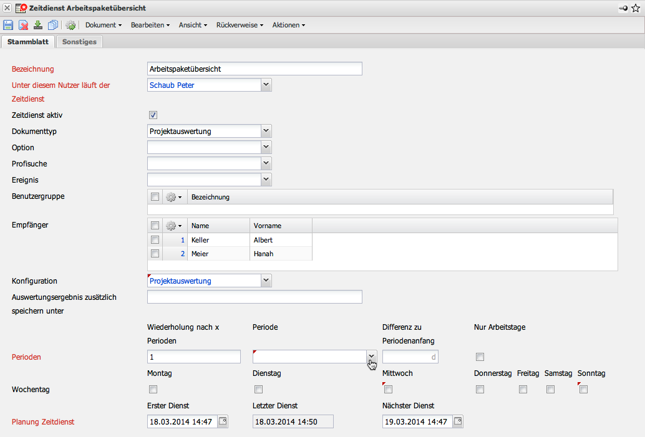Expand the Dokumenttyp dropdown
This screenshot has width=645, height=437.
[266, 131]
